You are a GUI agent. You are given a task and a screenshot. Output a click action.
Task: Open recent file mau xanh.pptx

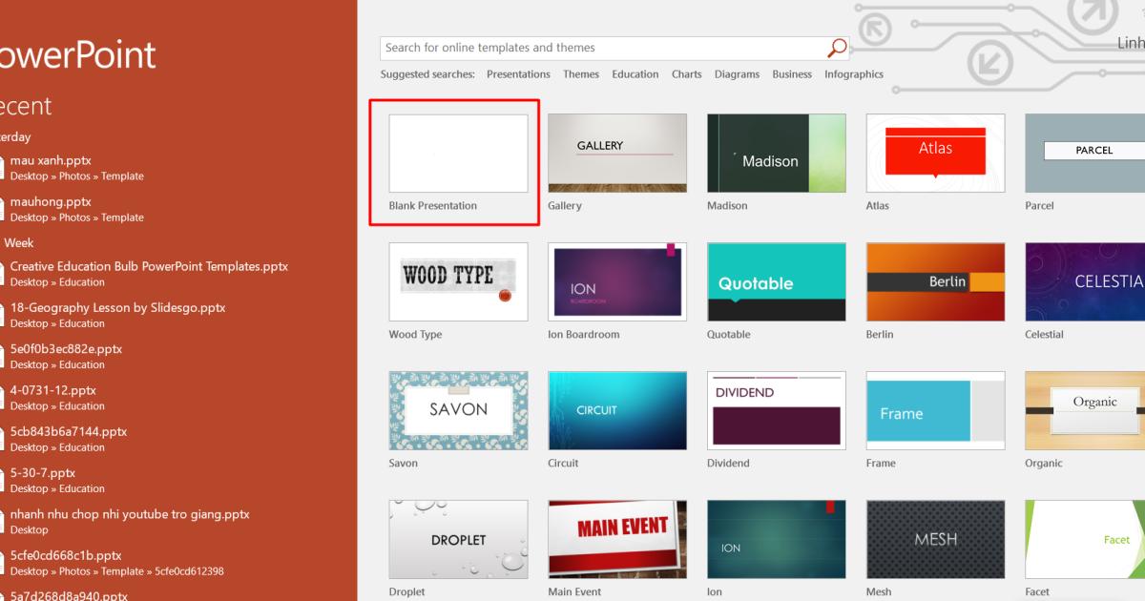(x=51, y=159)
